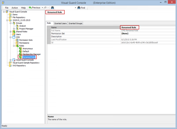Expand the Project Manager group node
This screenshot has height=129, width=177.
point(14,29)
